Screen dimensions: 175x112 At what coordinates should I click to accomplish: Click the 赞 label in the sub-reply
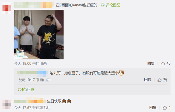pyautogui.click(x=165, y=80)
